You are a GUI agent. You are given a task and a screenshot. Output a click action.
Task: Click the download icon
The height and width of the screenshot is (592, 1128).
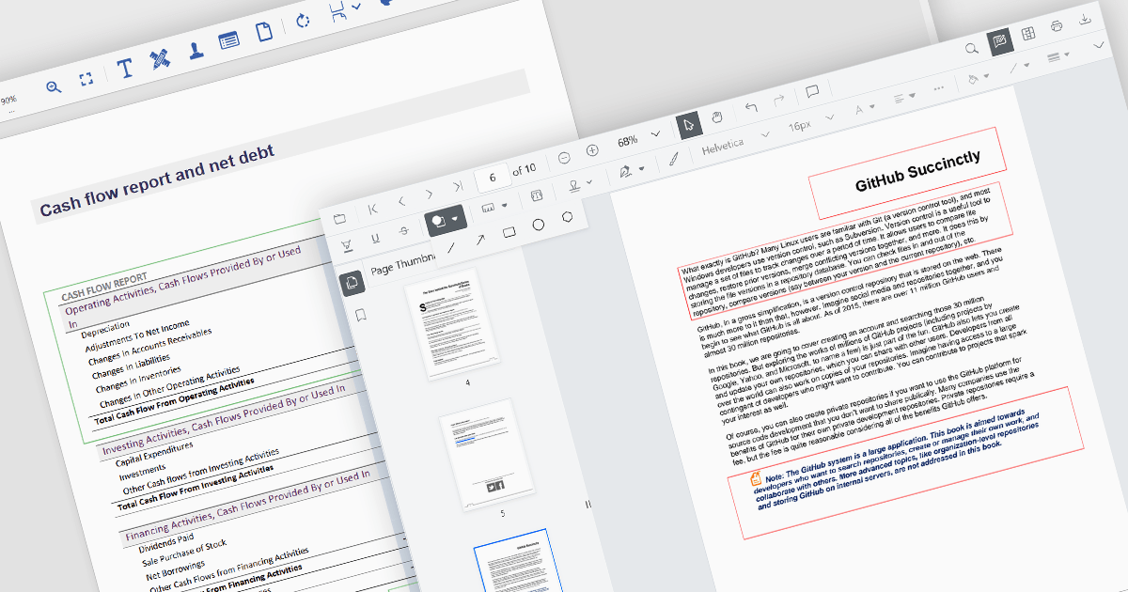pos(1085,21)
